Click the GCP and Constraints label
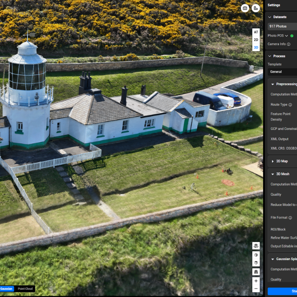 (283, 129)
